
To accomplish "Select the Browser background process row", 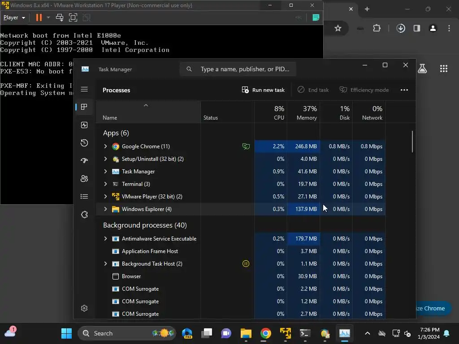I will point(241,276).
